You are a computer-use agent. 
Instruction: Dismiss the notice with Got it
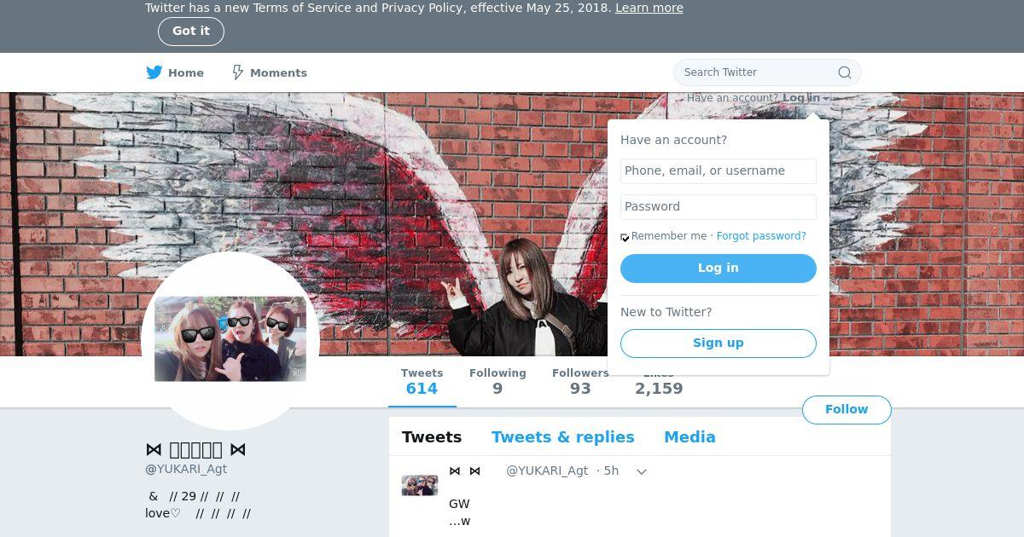pos(191,32)
